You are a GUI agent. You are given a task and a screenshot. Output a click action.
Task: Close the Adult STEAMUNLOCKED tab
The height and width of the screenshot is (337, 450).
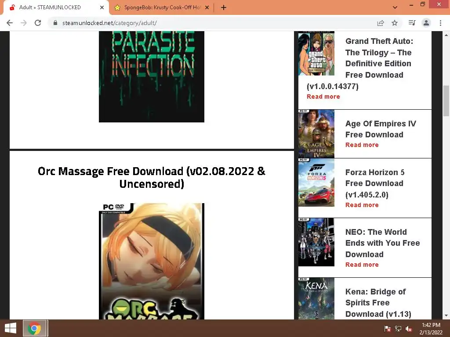[102, 7]
